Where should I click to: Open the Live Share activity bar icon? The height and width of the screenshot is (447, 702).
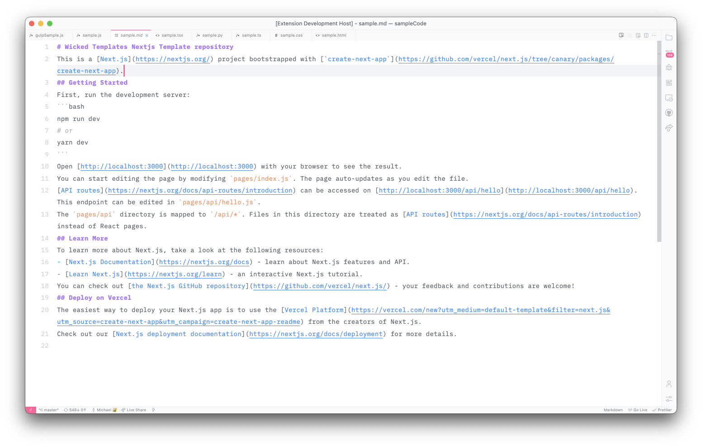669,128
